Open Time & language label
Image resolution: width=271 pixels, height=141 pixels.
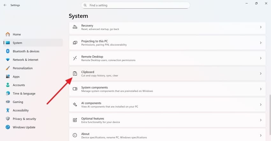click(x=24, y=93)
